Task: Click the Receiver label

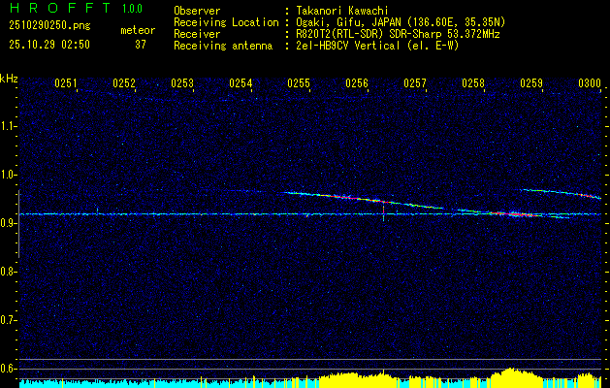Action: tap(197, 34)
